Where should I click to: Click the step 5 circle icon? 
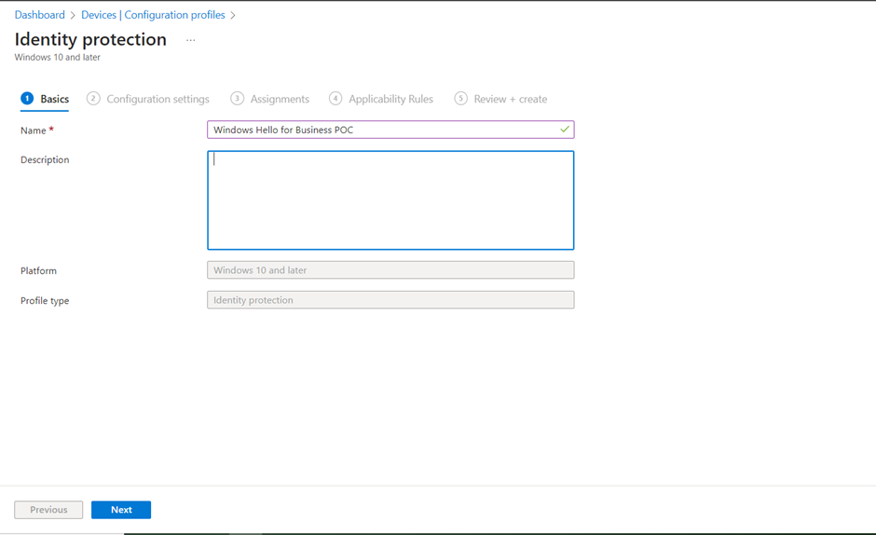pos(461,99)
